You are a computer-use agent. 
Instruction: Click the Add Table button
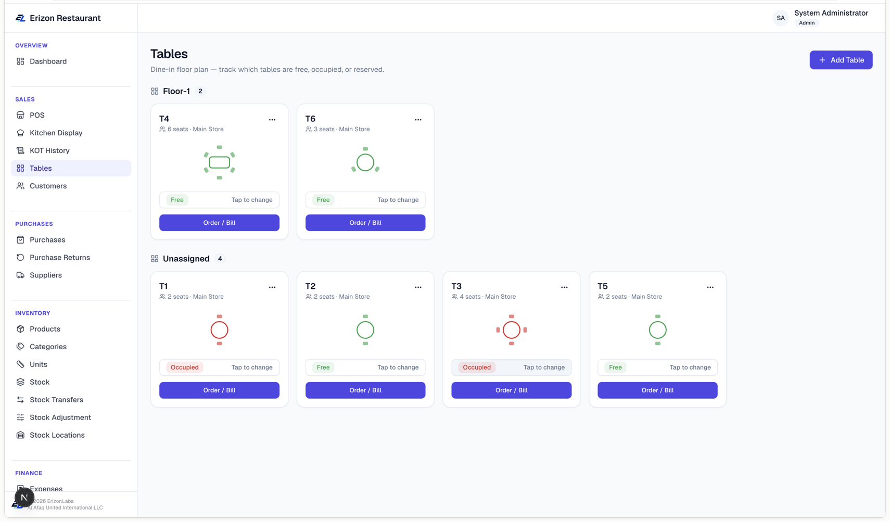pyautogui.click(x=841, y=60)
